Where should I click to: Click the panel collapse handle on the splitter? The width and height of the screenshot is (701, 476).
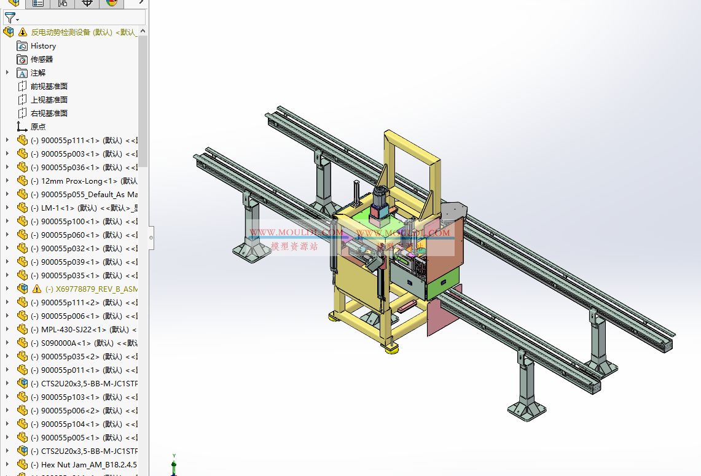(x=151, y=237)
